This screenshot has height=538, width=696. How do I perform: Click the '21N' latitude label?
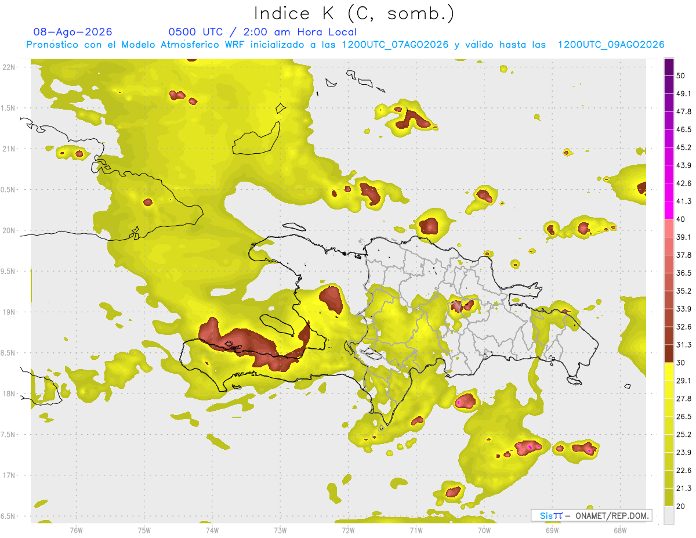click(9, 149)
